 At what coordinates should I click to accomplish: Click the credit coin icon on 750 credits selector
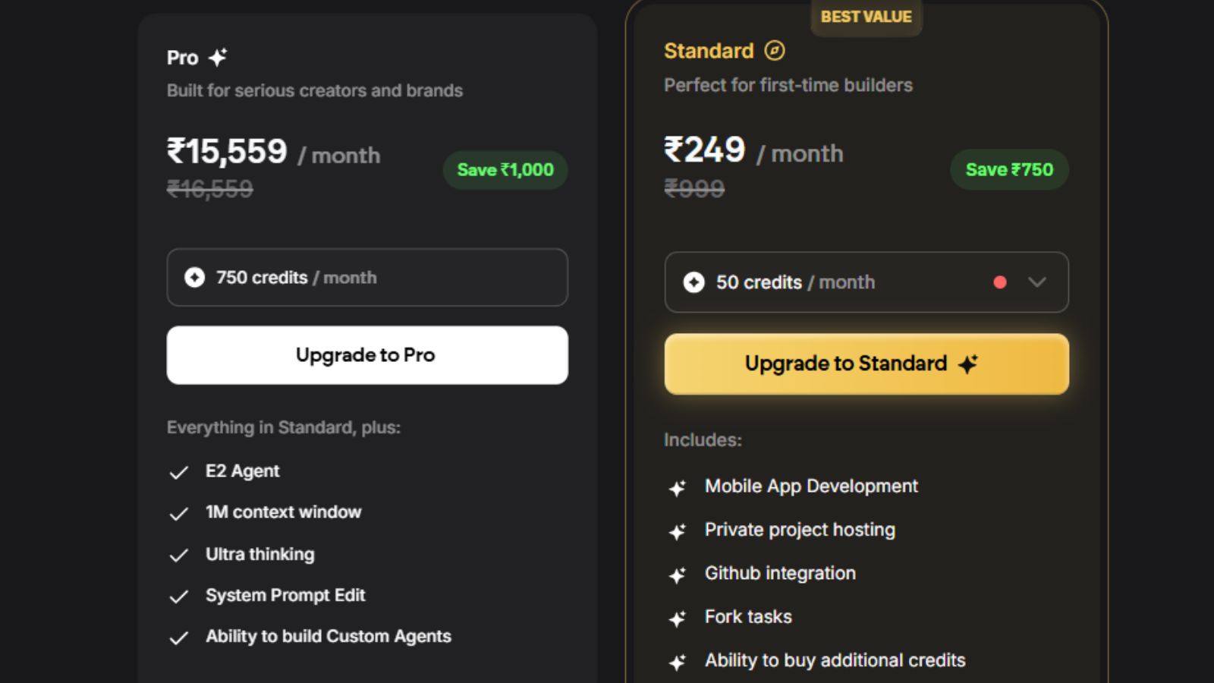195,277
